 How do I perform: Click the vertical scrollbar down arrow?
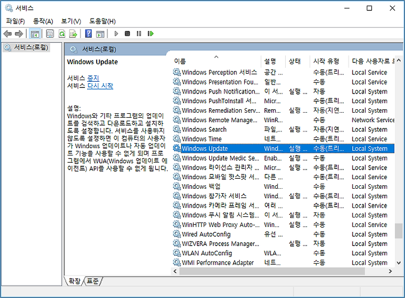[399, 263]
